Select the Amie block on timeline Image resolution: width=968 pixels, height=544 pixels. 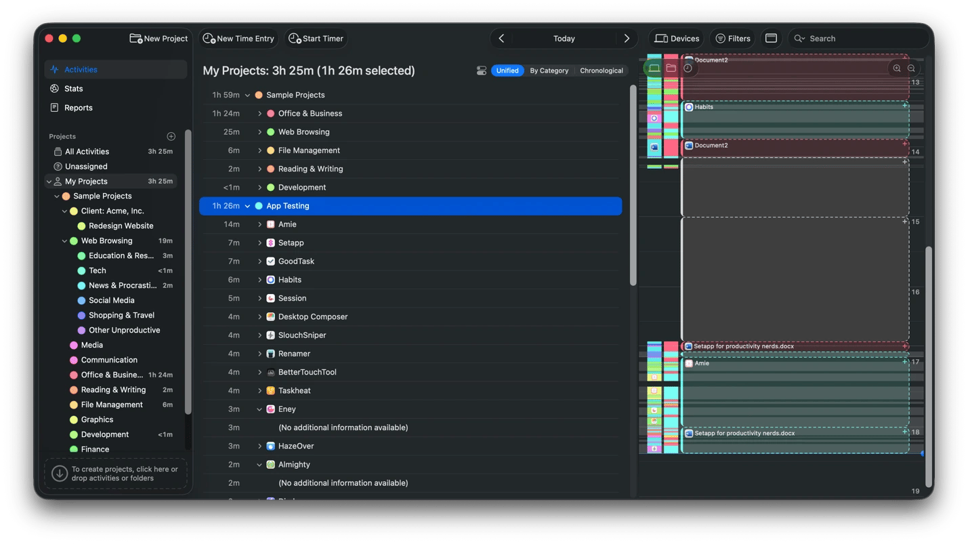pos(795,392)
